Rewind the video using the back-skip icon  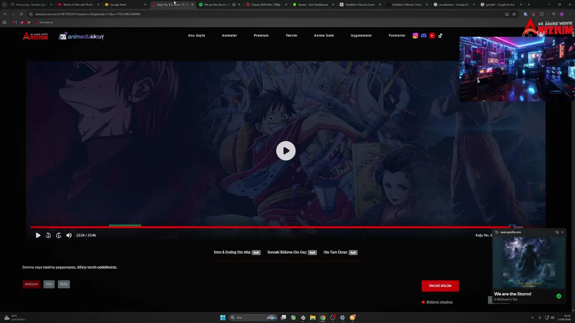point(48,235)
